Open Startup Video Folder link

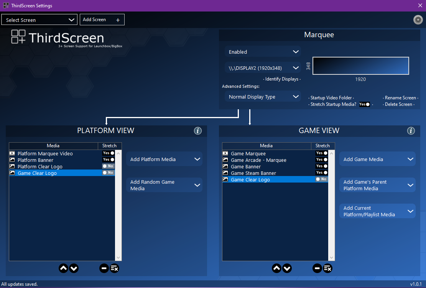tap(331, 98)
